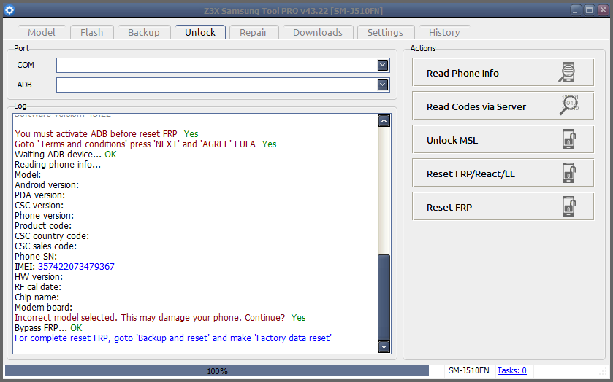Image resolution: width=613 pixels, height=382 pixels.
Task: Click the 'Phone SN:' log line
Action: pos(36,257)
